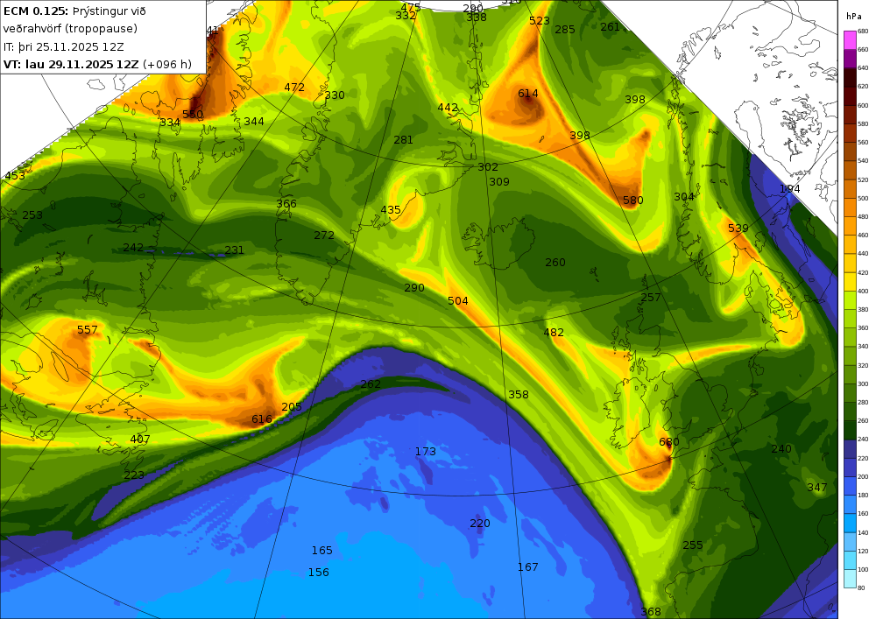
Task: Click the map value '358'
Action: 519,394
